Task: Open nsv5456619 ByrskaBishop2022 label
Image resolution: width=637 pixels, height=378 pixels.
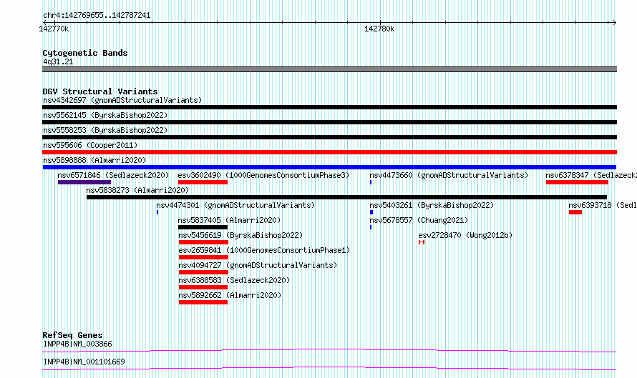Action: (240, 235)
